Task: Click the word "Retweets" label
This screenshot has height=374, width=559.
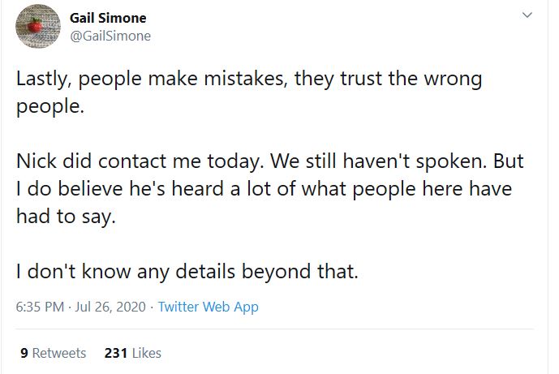Action: 58,353
